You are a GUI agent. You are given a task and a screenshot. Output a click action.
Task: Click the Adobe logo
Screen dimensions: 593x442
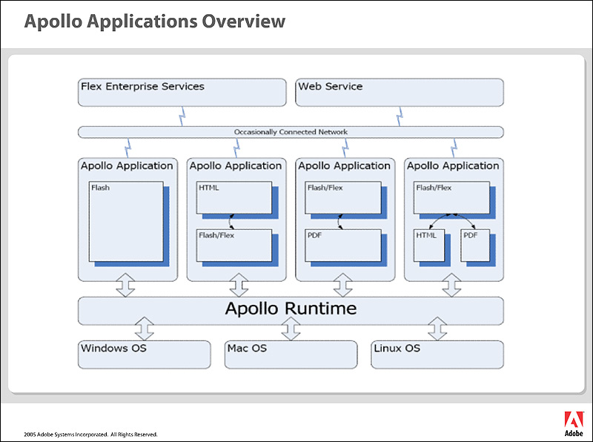[x=574, y=423]
